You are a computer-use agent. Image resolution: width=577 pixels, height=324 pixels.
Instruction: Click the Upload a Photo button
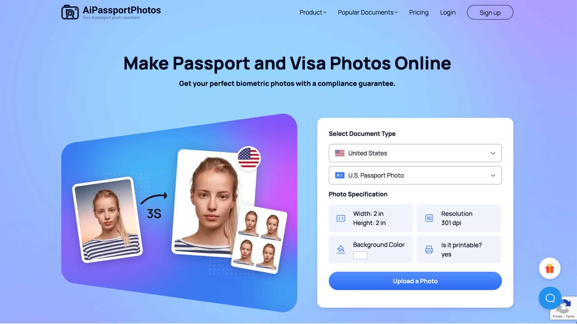(x=415, y=281)
